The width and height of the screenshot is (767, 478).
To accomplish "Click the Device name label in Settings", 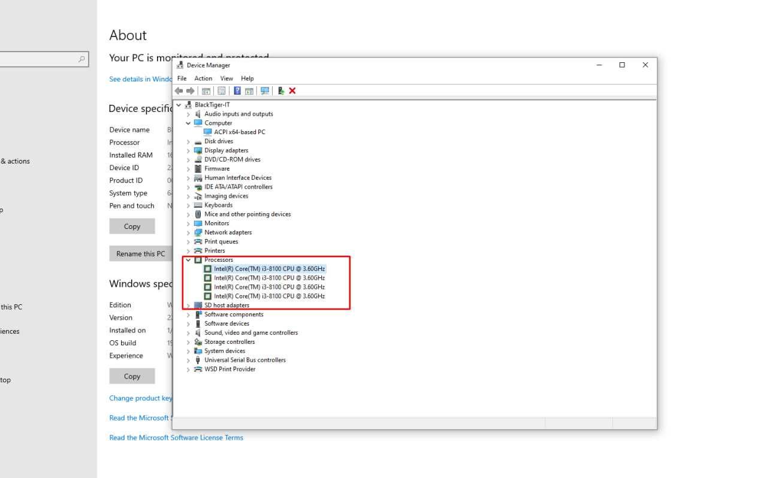I will [129, 130].
